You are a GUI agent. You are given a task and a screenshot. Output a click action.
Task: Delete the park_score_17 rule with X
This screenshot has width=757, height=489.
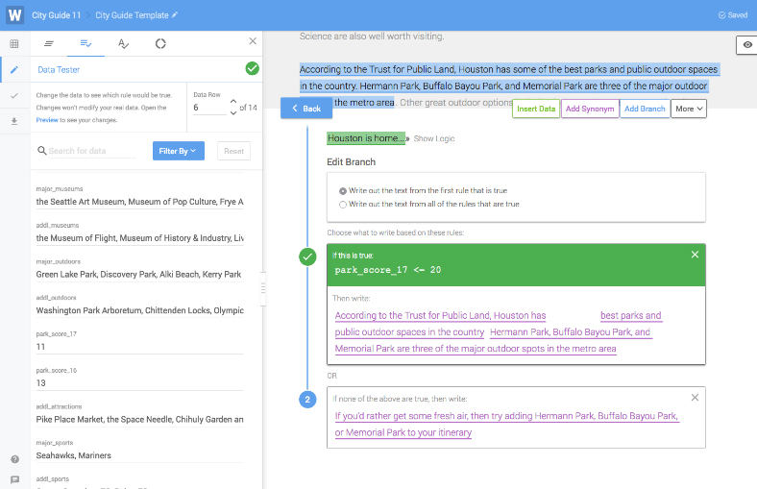click(695, 255)
